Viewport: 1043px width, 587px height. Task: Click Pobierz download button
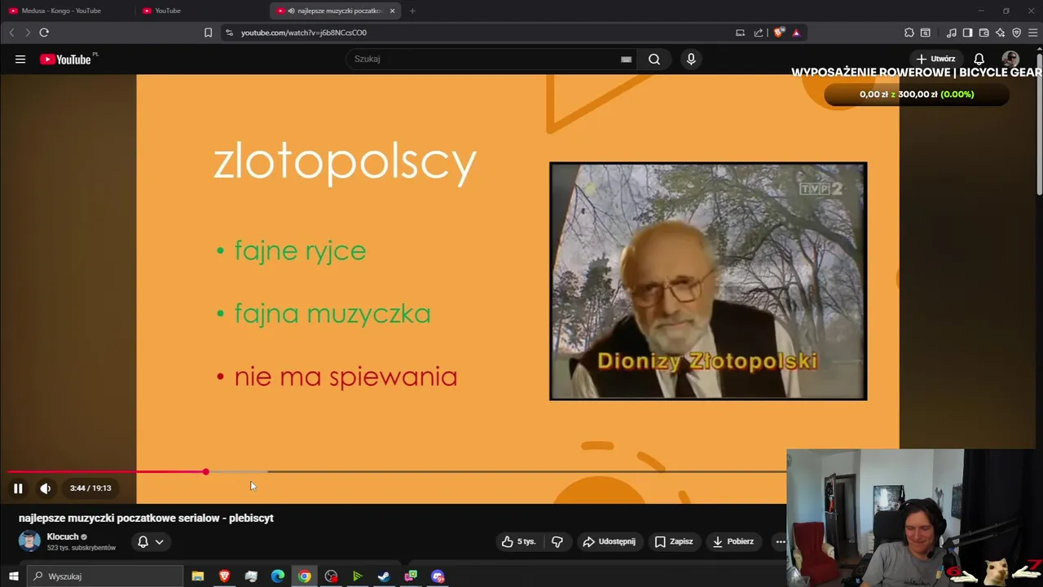coord(733,541)
